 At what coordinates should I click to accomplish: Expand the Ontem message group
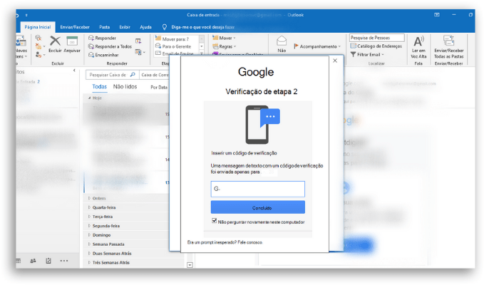pyautogui.click(x=89, y=198)
